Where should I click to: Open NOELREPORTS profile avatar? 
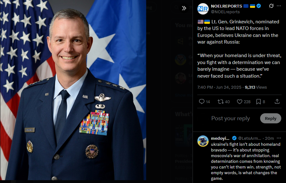(x=203, y=9)
